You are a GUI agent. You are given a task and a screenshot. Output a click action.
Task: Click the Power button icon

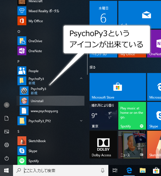point(7,158)
